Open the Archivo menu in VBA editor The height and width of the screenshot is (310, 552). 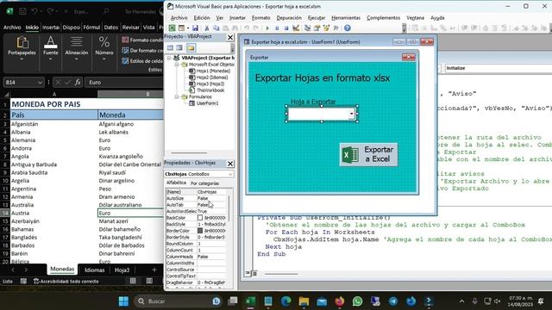click(x=179, y=17)
